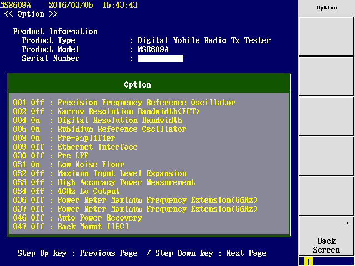Viewport: 355px width, 266px height.
Task: Pick the 031 Low Noise Floor entry
Action: click(68, 165)
